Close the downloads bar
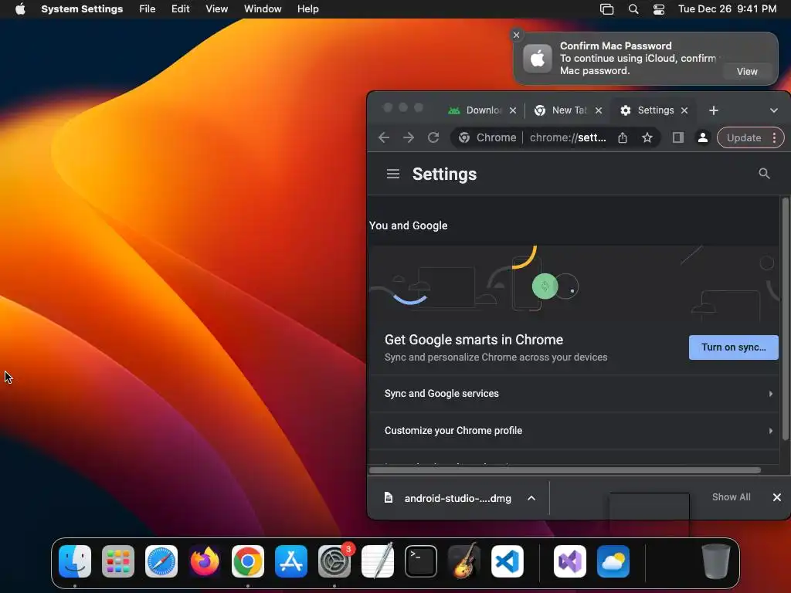Image resolution: width=791 pixels, height=593 pixels. [777, 498]
